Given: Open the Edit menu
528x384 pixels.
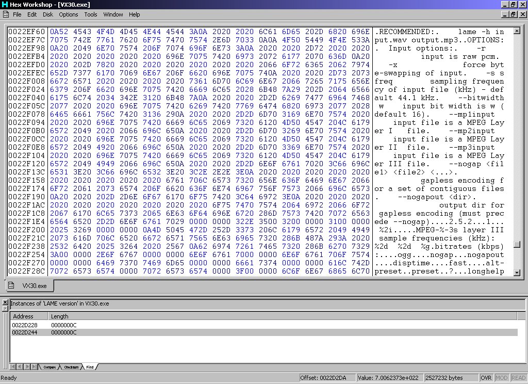Looking at the screenshot, I should tap(32, 14).
